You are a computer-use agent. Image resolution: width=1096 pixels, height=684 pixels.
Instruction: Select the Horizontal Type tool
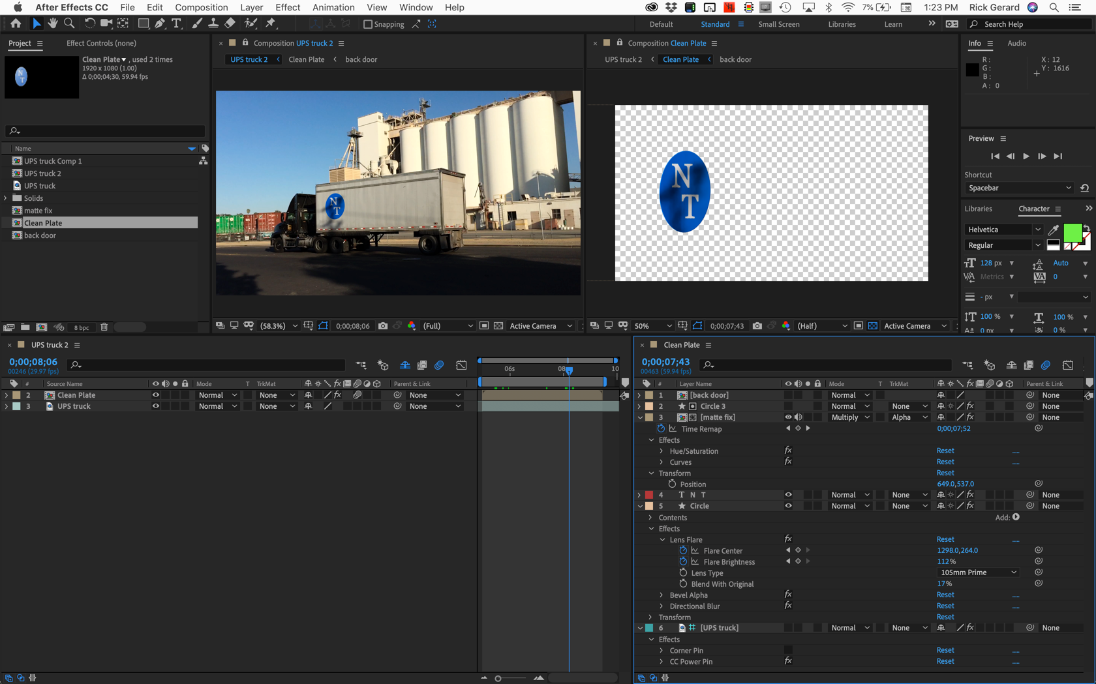(x=176, y=23)
